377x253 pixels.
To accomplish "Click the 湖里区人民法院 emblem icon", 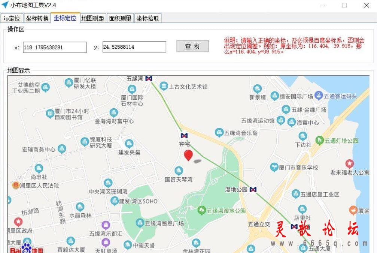I will [16, 185].
